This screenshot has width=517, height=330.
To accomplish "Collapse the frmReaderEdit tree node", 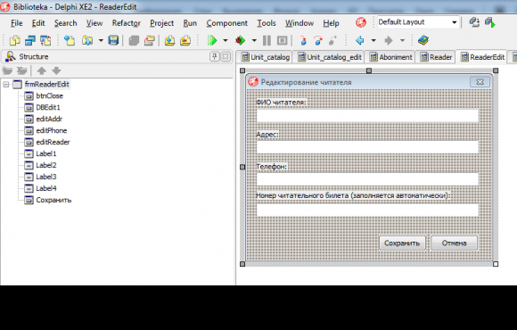I will click(6, 85).
